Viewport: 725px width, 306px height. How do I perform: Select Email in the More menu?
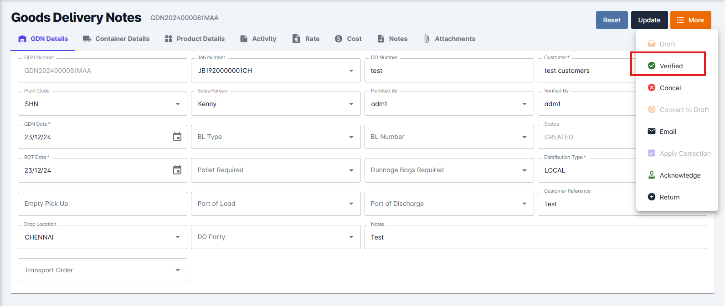pos(677,131)
